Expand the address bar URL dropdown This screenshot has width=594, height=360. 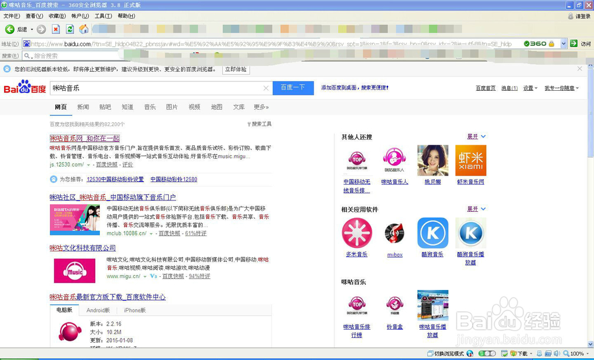coord(563,44)
